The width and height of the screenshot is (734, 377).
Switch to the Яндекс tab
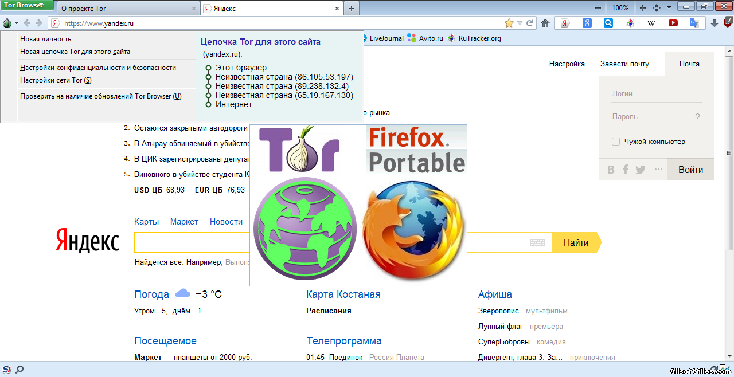[x=272, y=9]
